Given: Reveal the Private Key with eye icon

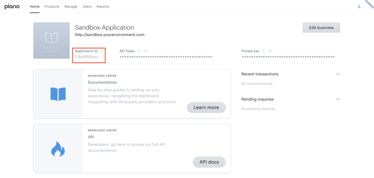Looking at the screenshot, I should coord(270,51).
